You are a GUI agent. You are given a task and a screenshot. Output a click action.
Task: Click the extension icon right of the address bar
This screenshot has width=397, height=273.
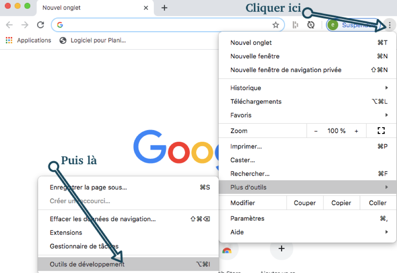(x=296, y=24)
